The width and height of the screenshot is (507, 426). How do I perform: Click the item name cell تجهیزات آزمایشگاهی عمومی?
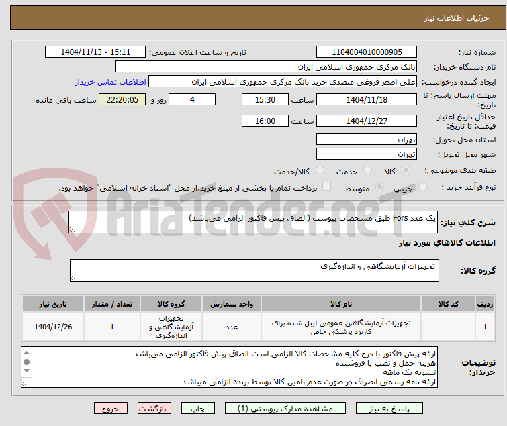pyautogui.click(x=341, y=327)
